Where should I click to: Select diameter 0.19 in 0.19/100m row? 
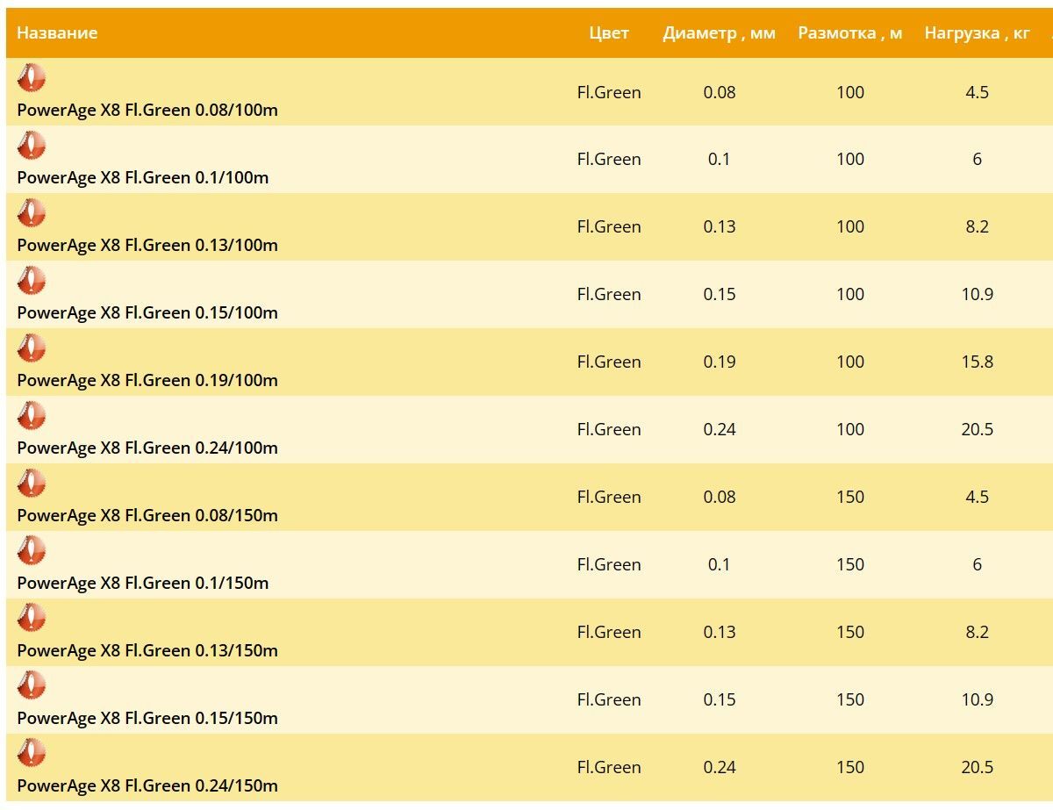pyautogui.click(x=720, y=362)
